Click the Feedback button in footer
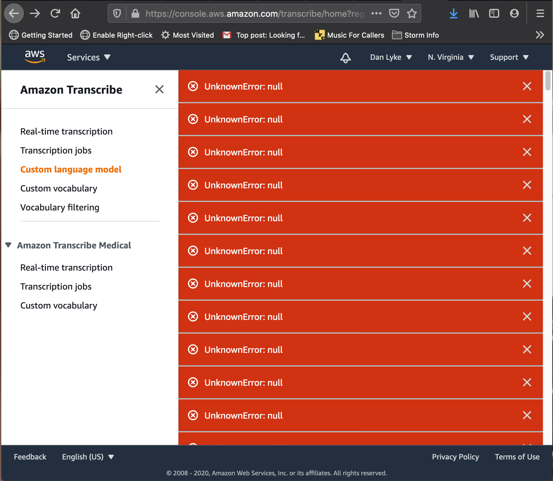The width and height of the screenshot is (553, 481). click(30, 457)
